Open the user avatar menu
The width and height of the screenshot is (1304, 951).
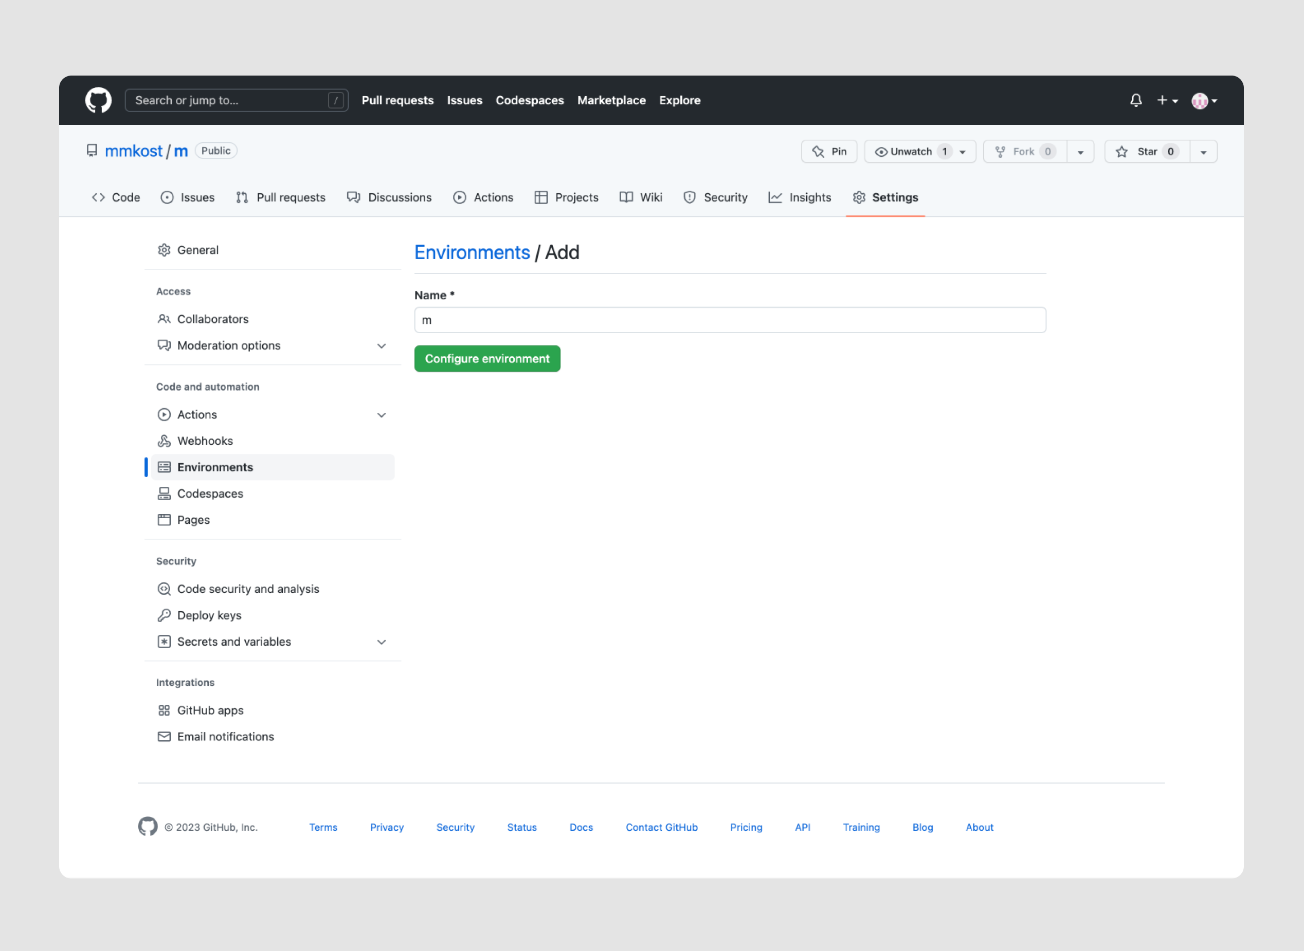pos(1204,101)
